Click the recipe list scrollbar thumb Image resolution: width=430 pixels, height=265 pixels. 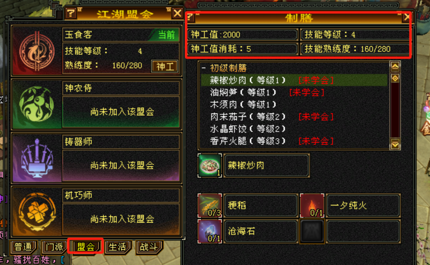[395, 78]
